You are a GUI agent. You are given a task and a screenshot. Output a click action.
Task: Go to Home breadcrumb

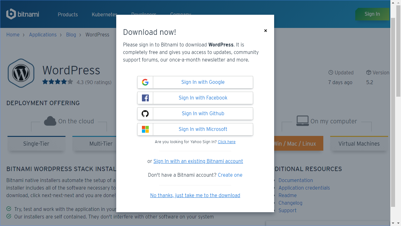pyautogui.click(x=13, y=35)
